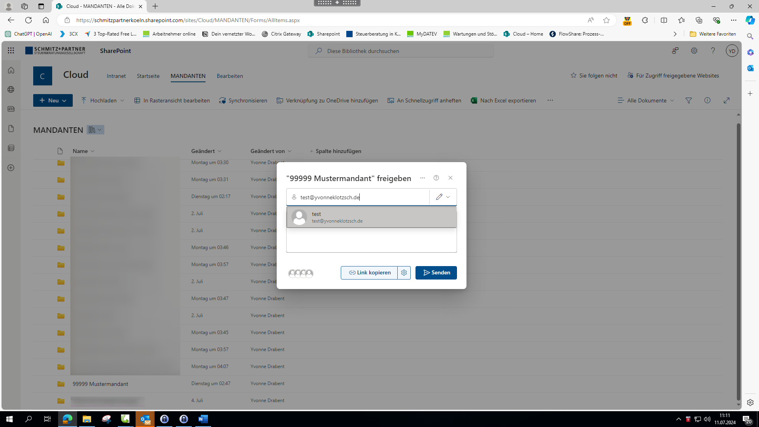
Task: Open more options ellipsis in share dialog
Action: point(422,178)
